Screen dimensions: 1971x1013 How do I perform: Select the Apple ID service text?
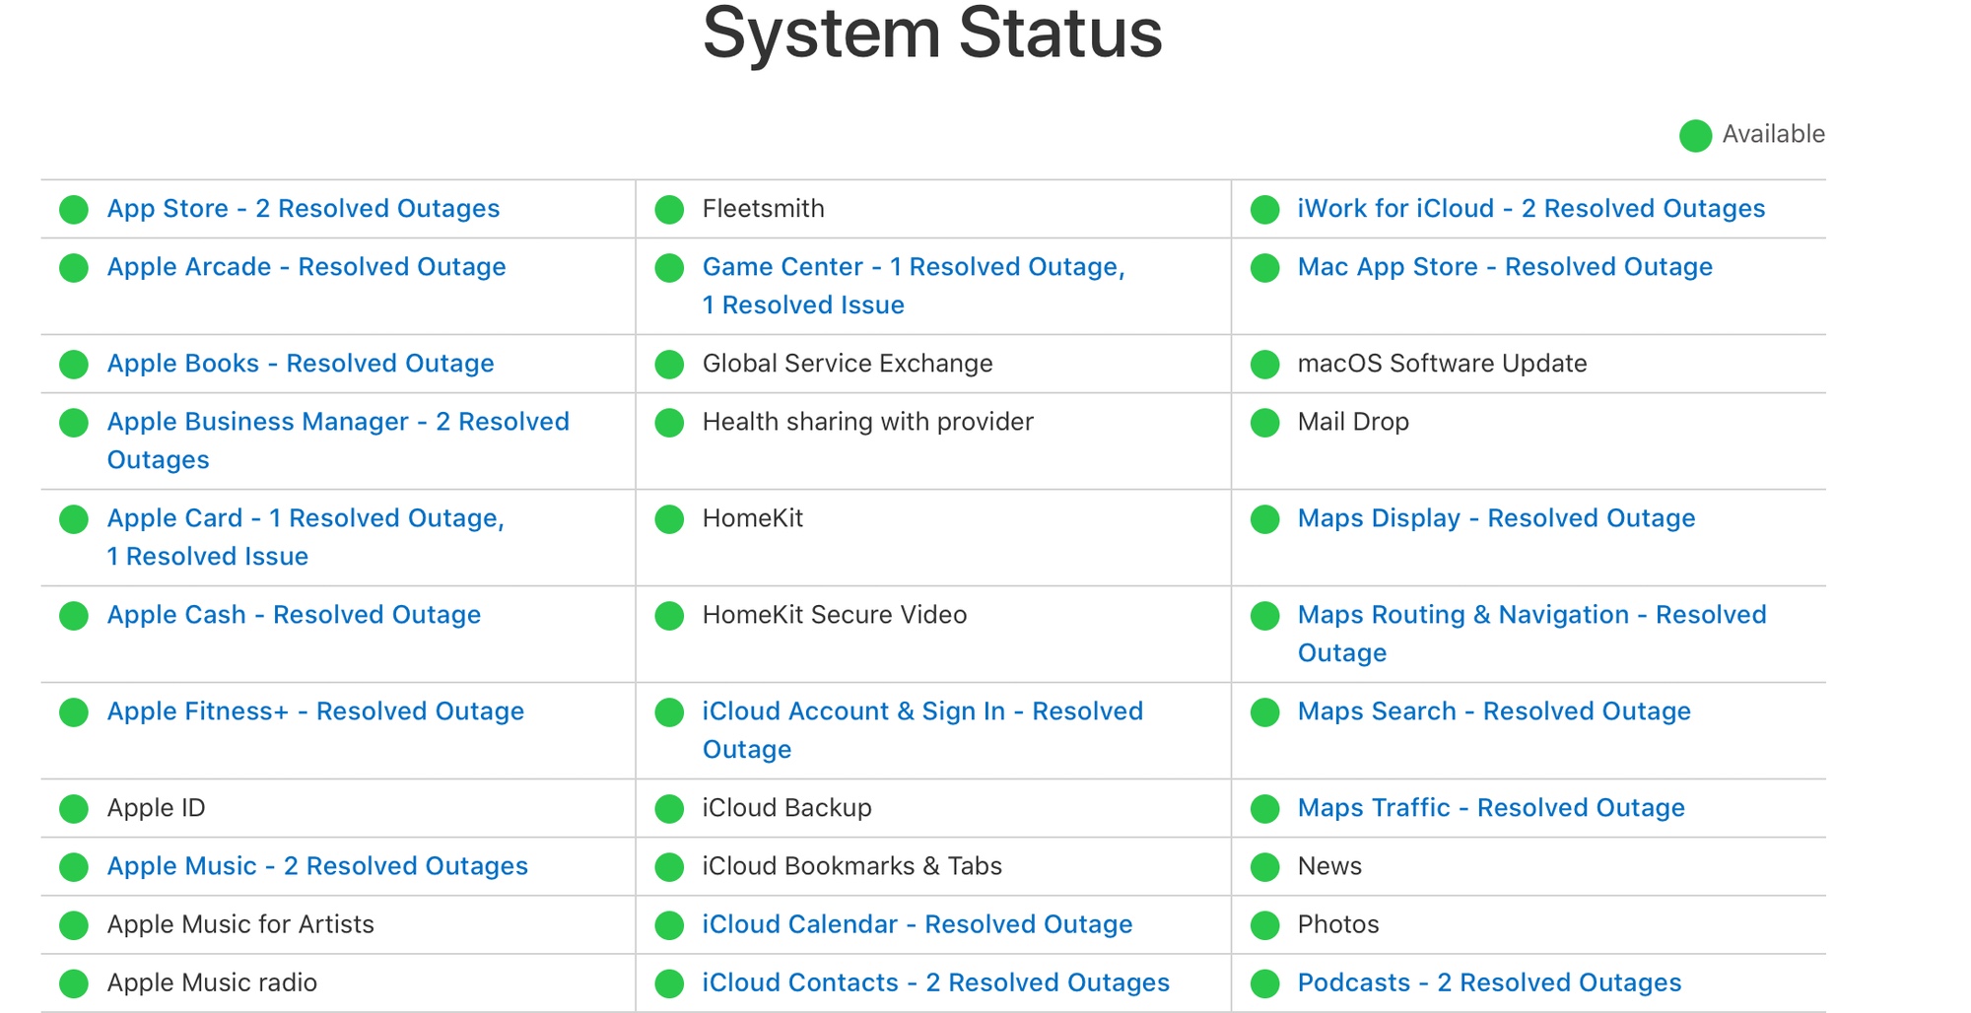(x=156, y=808)
